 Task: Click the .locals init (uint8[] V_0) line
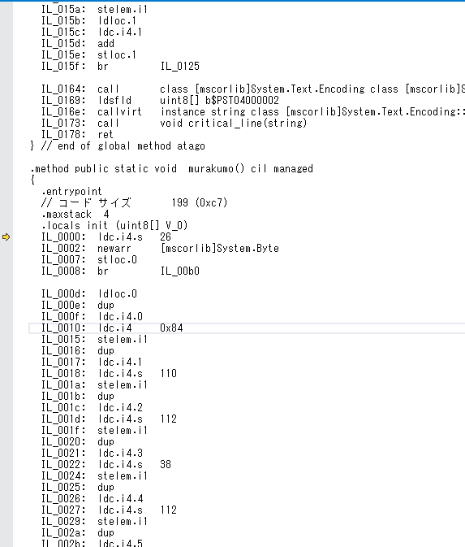114,226
